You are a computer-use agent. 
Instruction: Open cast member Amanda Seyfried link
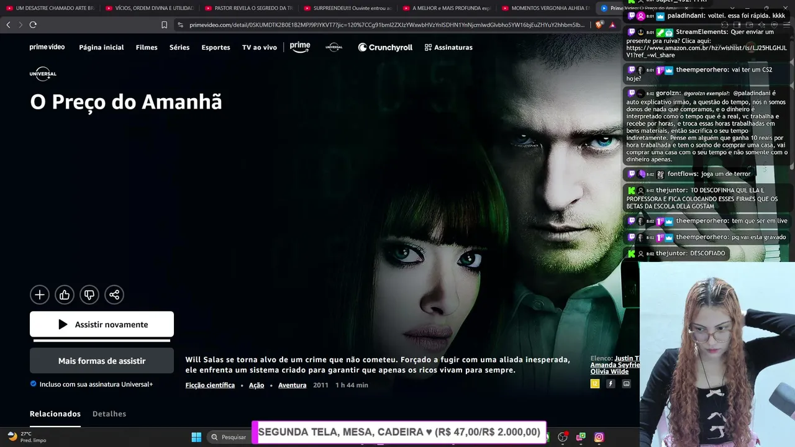[615, 365]
